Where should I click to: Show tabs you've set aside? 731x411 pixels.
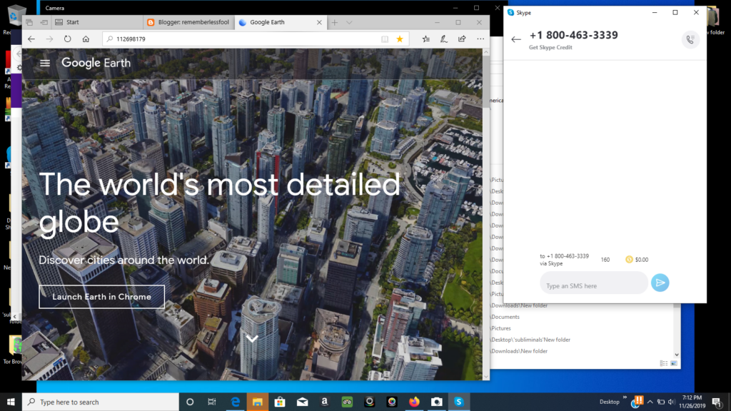(29, 22)
